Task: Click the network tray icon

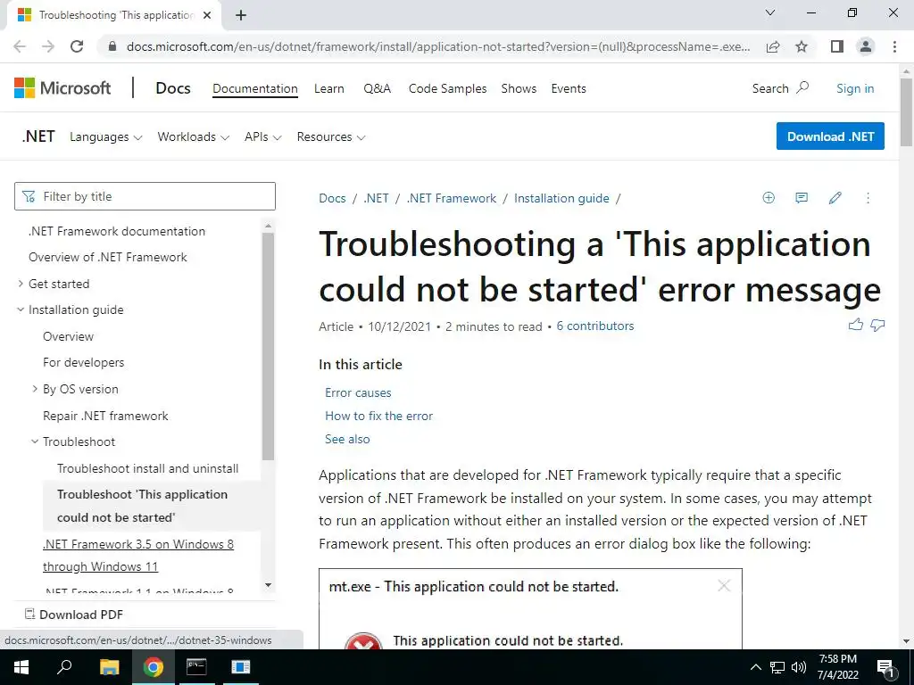Action: click(777, 667)
